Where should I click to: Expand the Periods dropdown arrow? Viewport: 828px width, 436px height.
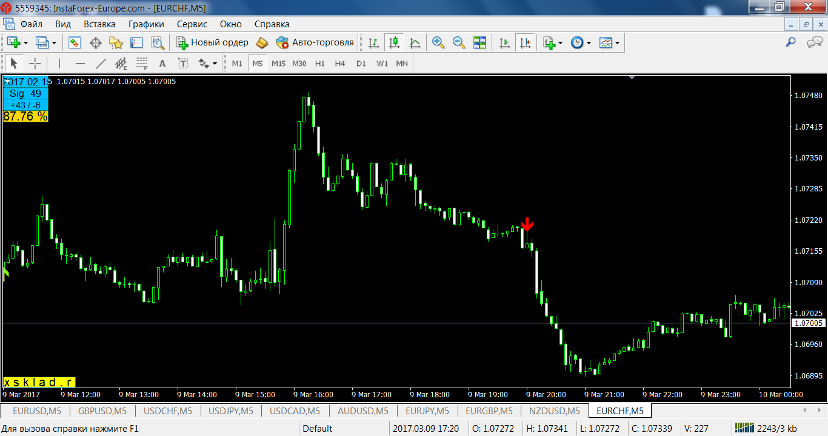[589, 43]
